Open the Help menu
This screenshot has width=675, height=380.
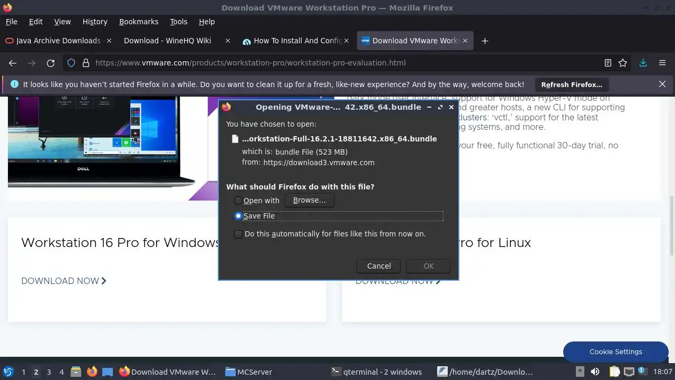tap(207, 22)
